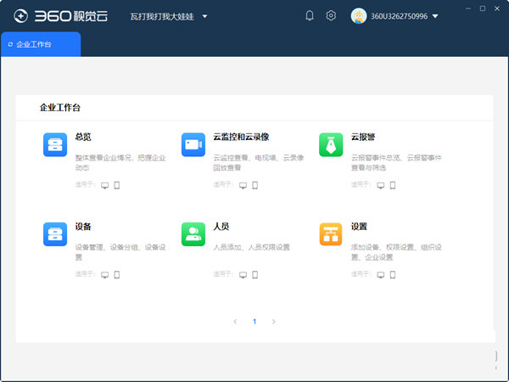
Task: Click desktop platform icon under 云报警
Action: (380, 185)
